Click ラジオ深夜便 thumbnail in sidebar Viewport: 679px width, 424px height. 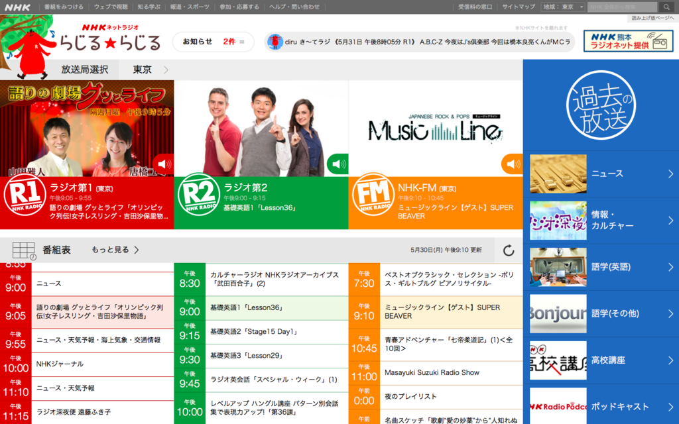tap(558, 221)
